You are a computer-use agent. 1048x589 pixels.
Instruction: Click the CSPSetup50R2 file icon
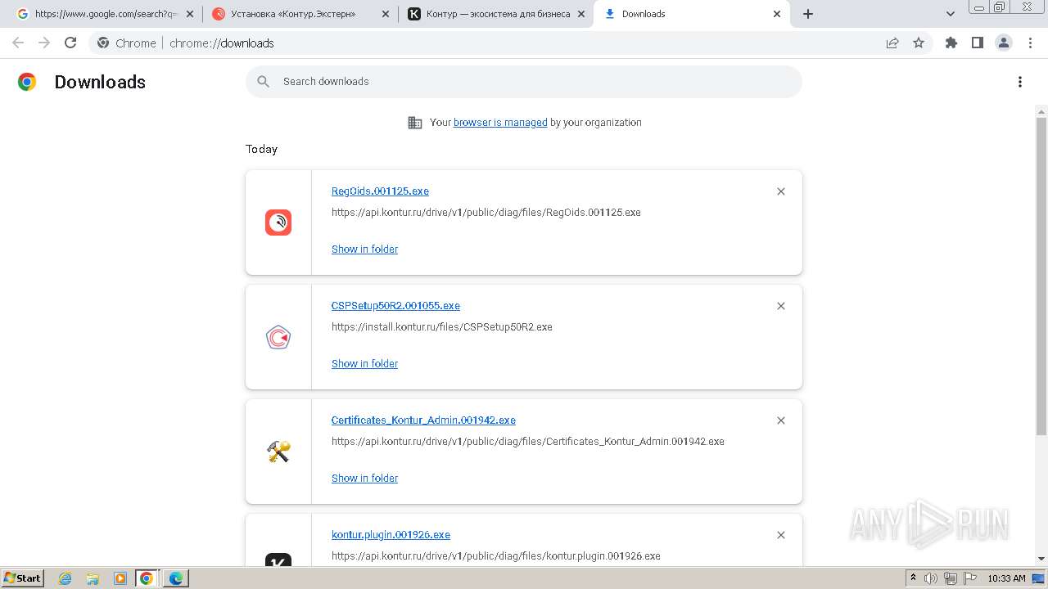click(x=278, y=337)
